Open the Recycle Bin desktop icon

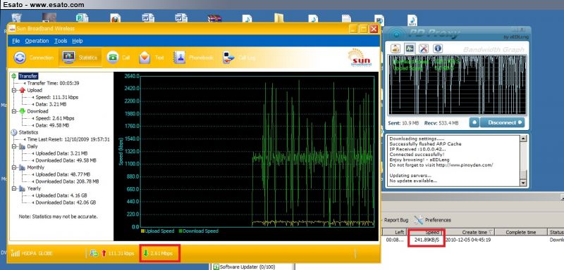coord(16,18)
